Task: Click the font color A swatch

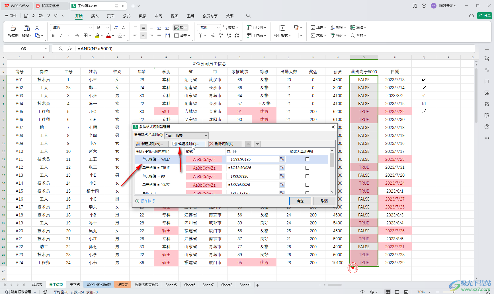Action: [x=108, y=36]
